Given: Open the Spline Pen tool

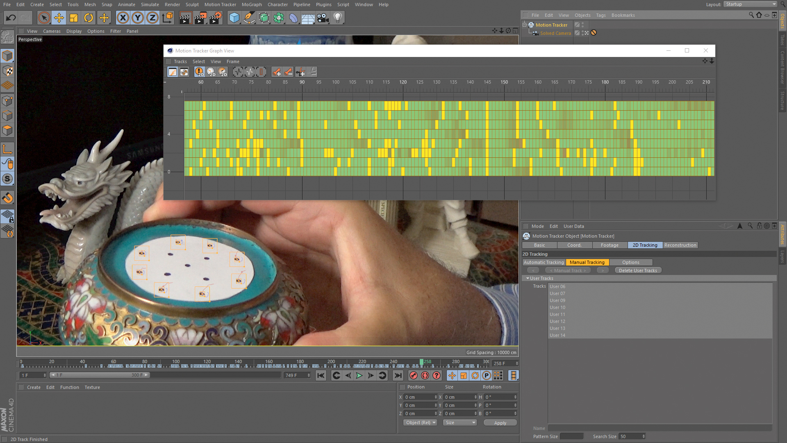Looking at the screenshot, I should 249,18.
